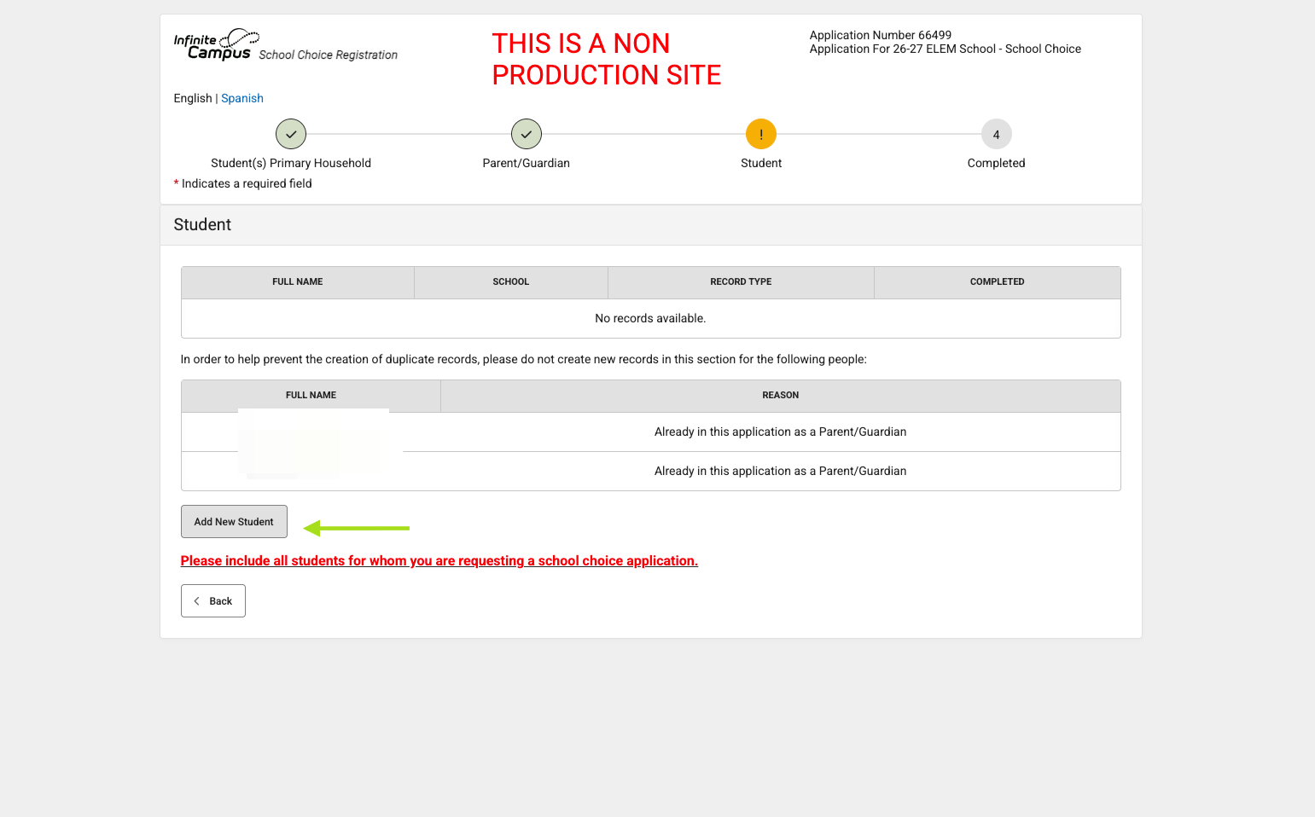Image resolution: width=1315 pixels, height=817 pixels.
Task: Click the FULL NAME header in student table
Action: (x=298, y=281)
